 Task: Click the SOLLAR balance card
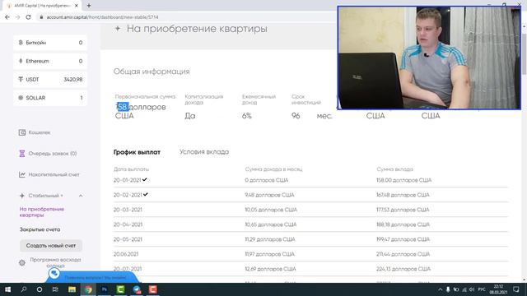50,98
